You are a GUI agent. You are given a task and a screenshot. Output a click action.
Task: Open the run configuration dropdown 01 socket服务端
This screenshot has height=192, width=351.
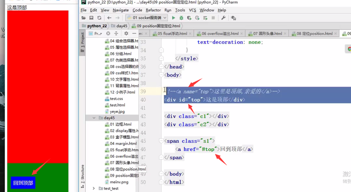[x=147, y=18]
